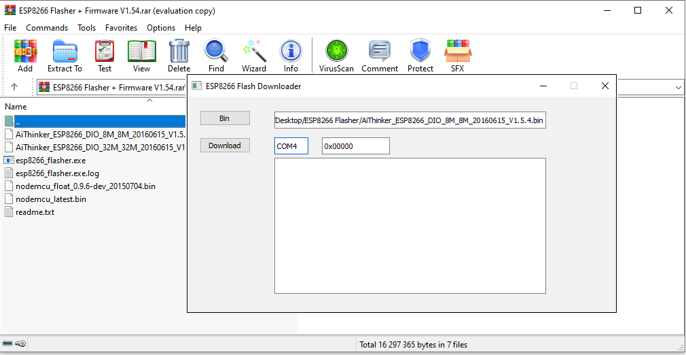Open the Tools menu
The height and width of the screenshot is (355, 686).
[x=87, y=28]
